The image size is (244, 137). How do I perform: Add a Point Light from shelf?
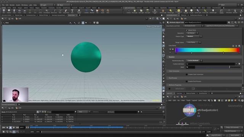pos(135,11)
